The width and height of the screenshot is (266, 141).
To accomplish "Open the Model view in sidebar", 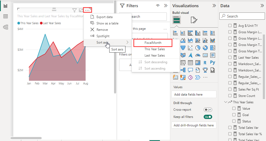I will click(5, 27).
